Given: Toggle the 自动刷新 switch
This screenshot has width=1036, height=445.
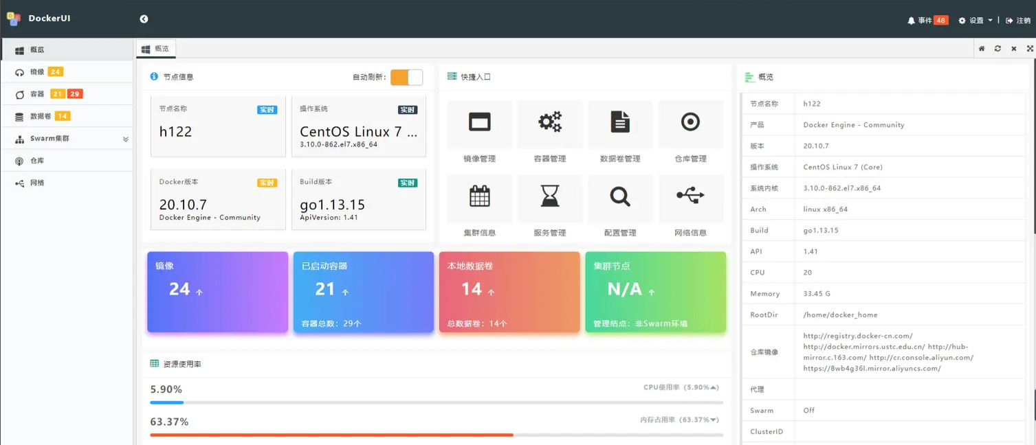Looking at the screenshot, I should point(406,77).
